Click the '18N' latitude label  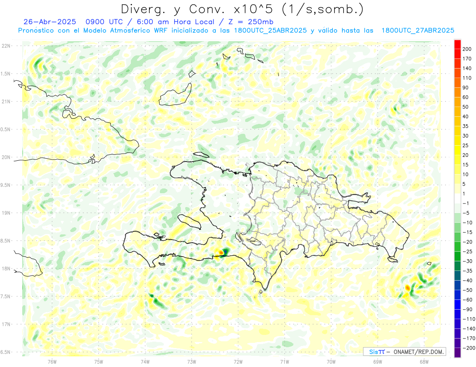coord(6,268)
